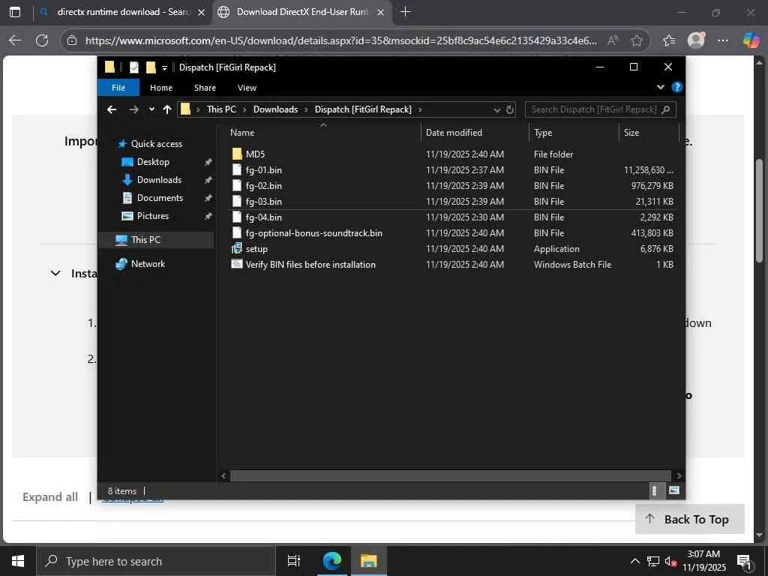Click the Up one level arrow

point(167,109)
